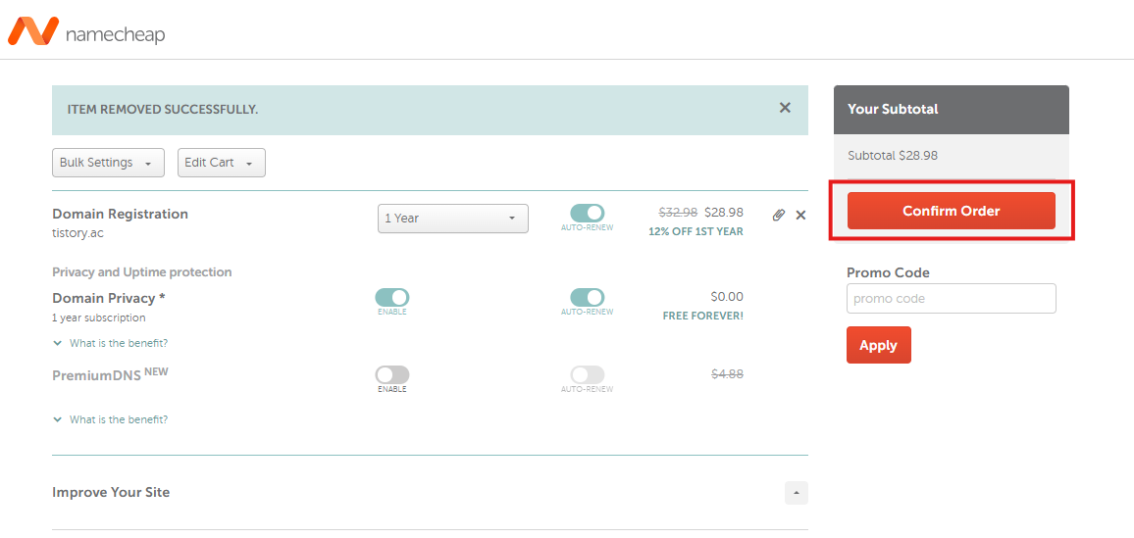Click the Domain Registration heading
Screen dimensions: 1134x538
point(120,214)
